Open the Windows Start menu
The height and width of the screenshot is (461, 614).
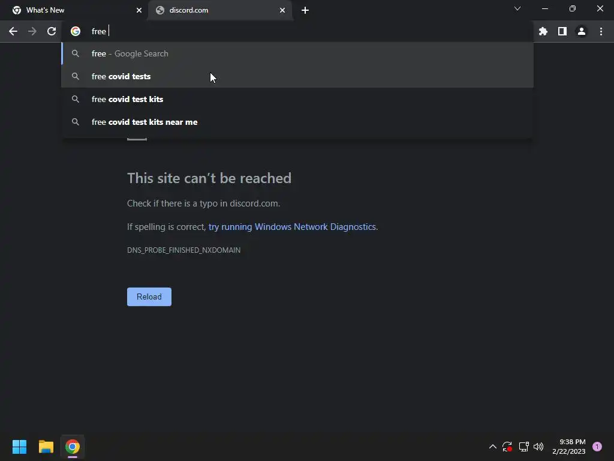(x=19, y=447)
